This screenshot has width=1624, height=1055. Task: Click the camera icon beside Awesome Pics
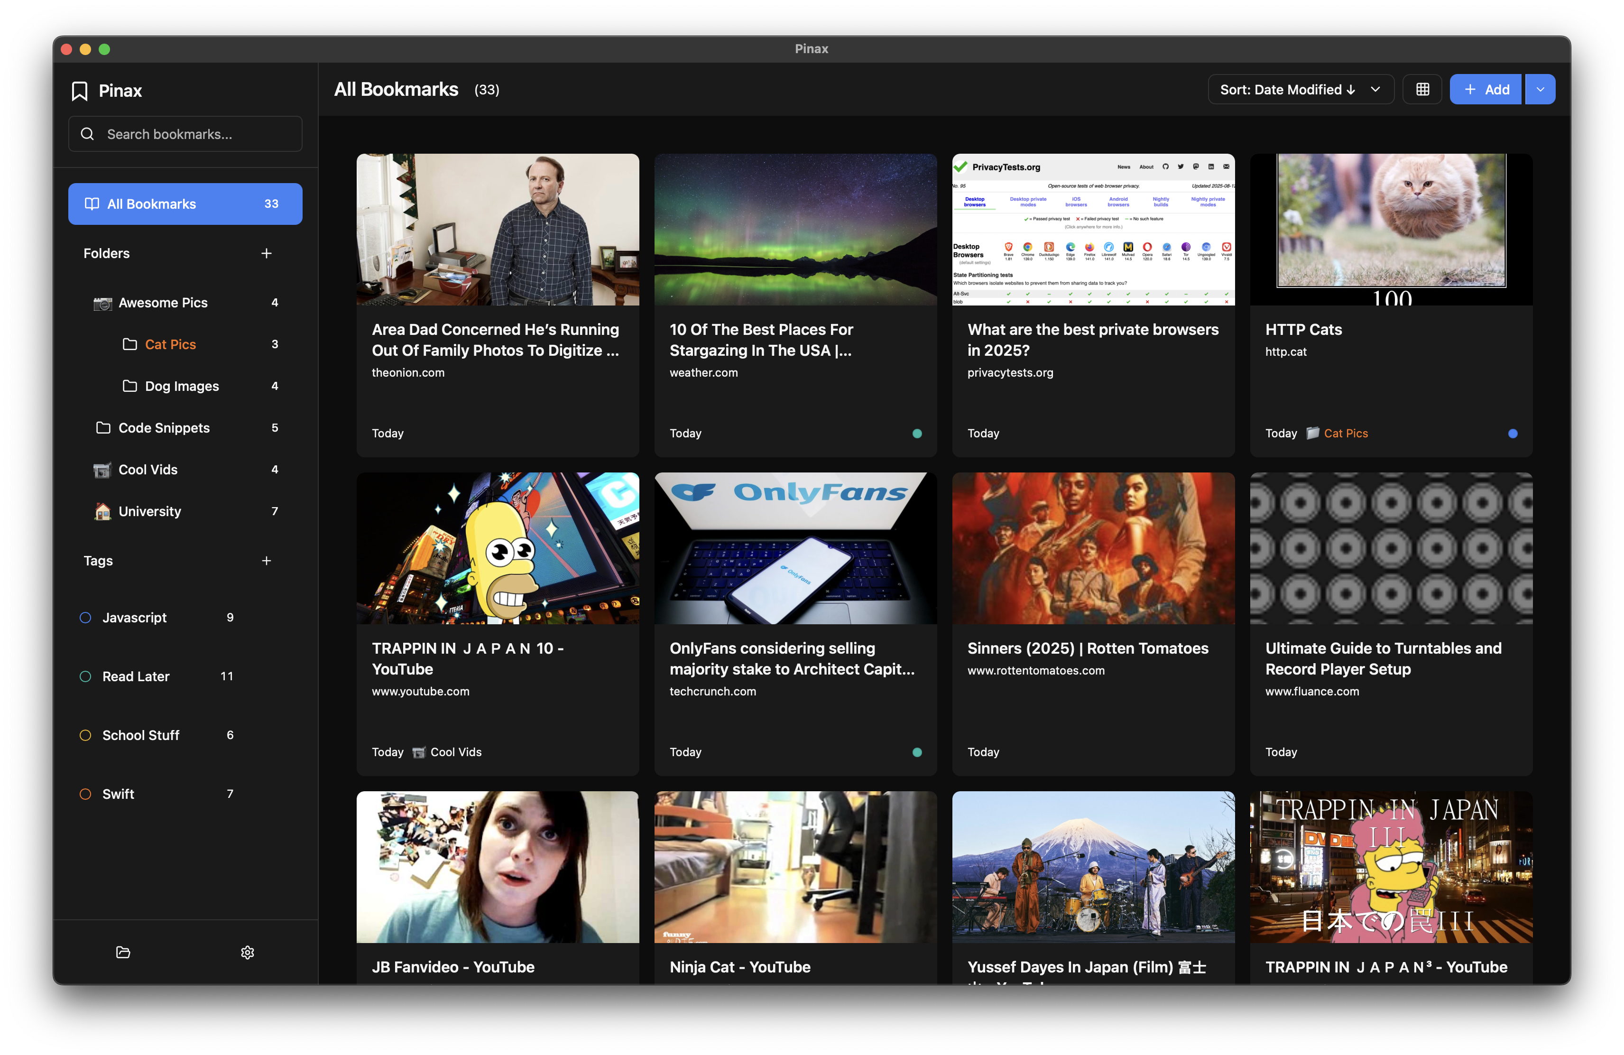(x=102, y=302)
